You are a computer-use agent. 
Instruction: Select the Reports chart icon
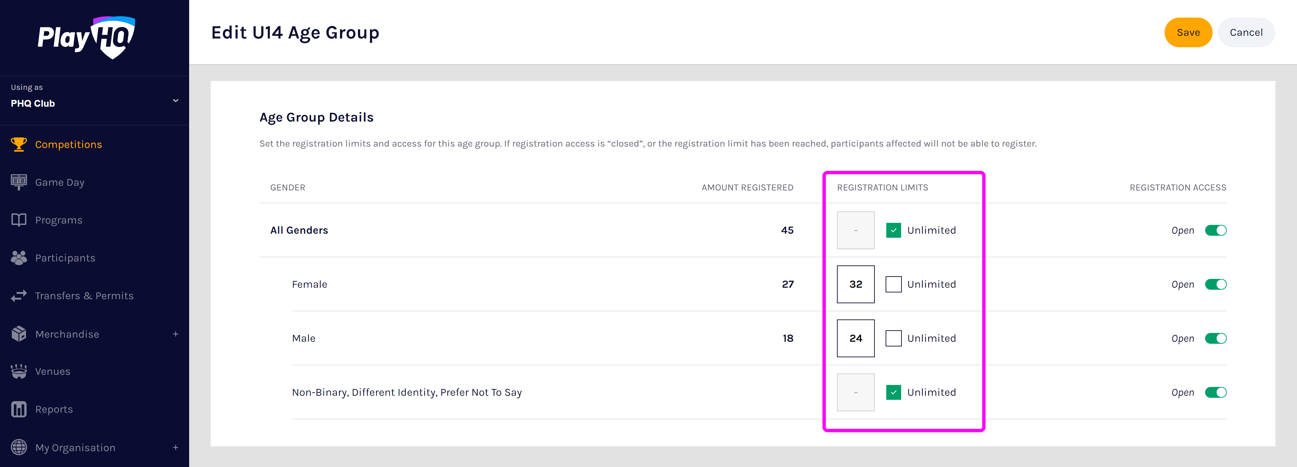point(19,409)
